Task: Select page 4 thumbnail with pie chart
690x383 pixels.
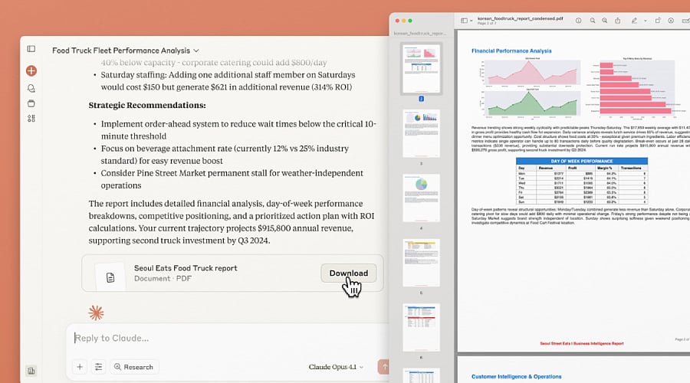Action: (421, 198)
